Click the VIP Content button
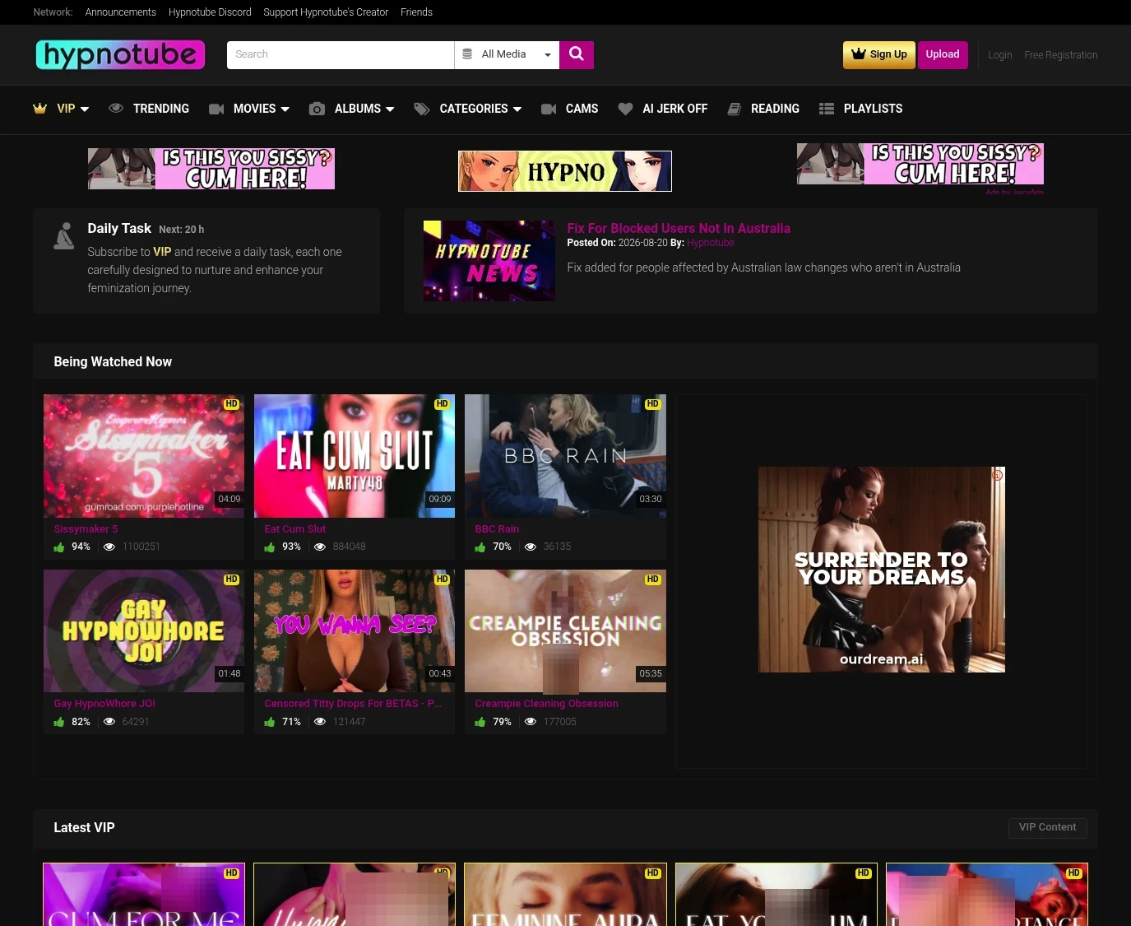1131x926 pixels. [1047, 828]
